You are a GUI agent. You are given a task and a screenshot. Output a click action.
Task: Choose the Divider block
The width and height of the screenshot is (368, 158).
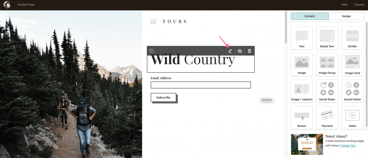coord(352,38)
